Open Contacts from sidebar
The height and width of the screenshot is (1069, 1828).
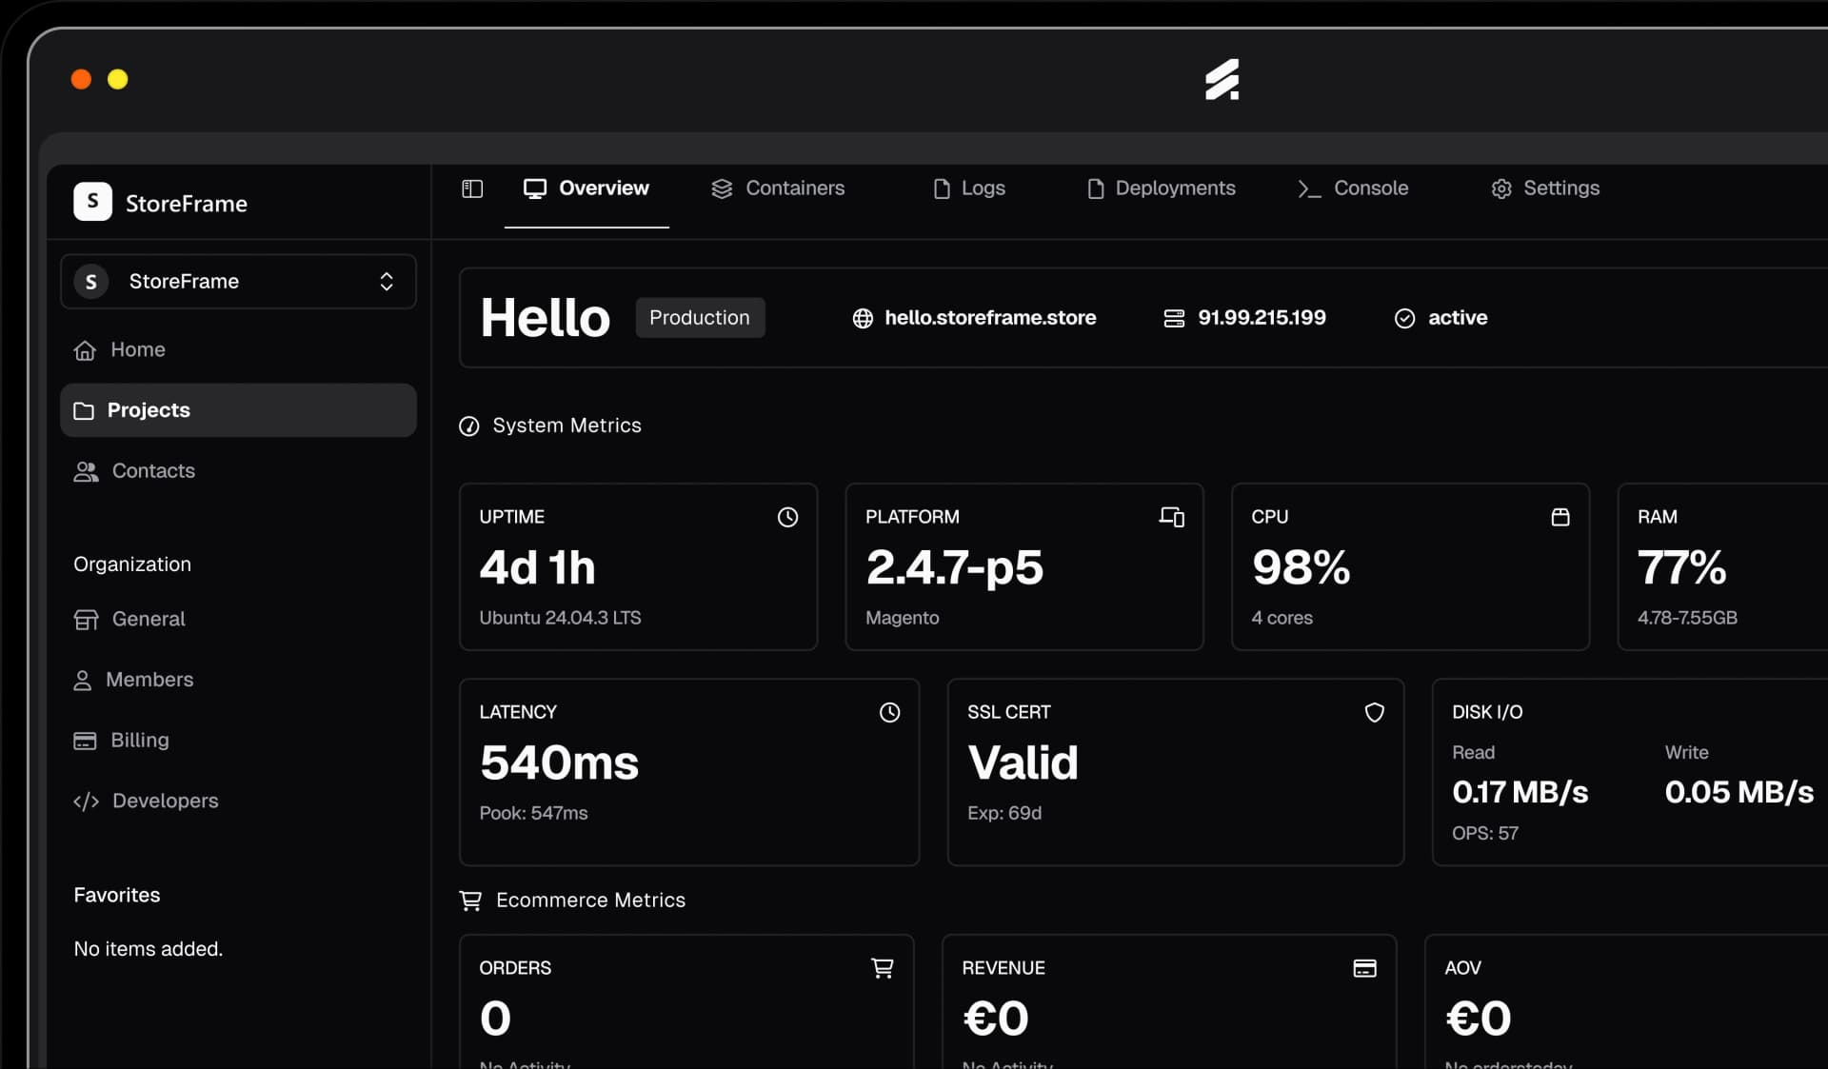pos(152,471)
